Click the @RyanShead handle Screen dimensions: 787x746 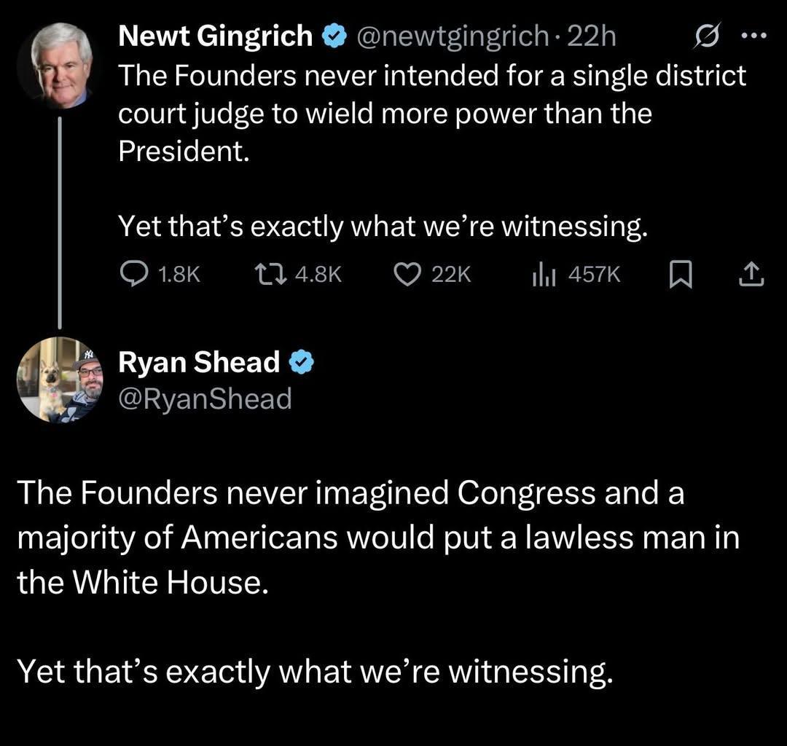(x=205, y=398)
